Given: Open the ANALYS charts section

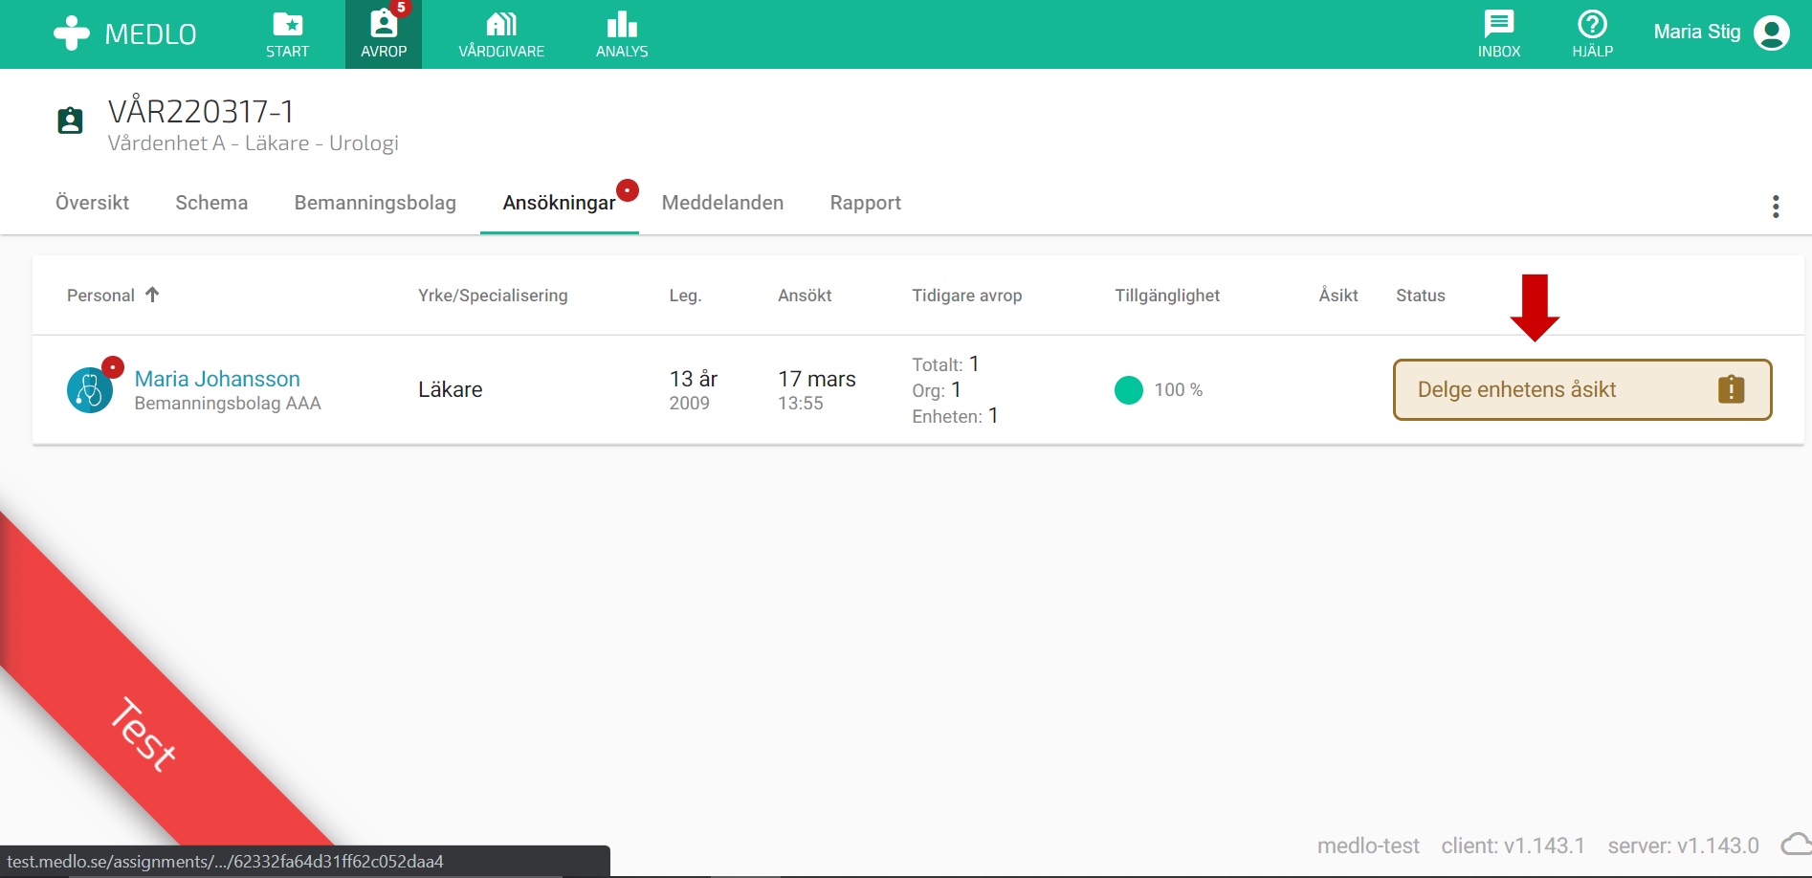Looking at the screenshot, I should coord(622,34).
